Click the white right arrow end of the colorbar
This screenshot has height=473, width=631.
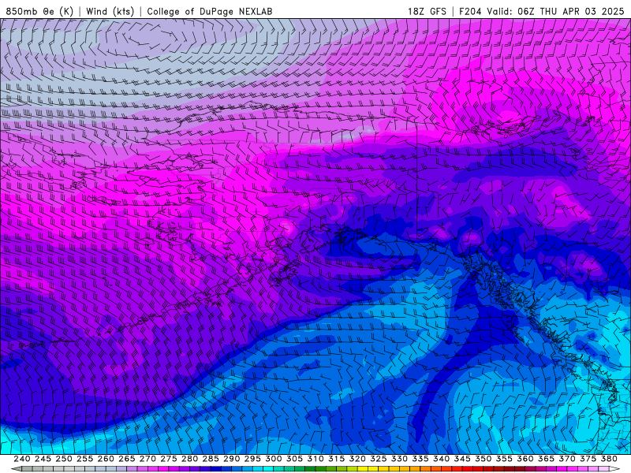pos(614,469)
